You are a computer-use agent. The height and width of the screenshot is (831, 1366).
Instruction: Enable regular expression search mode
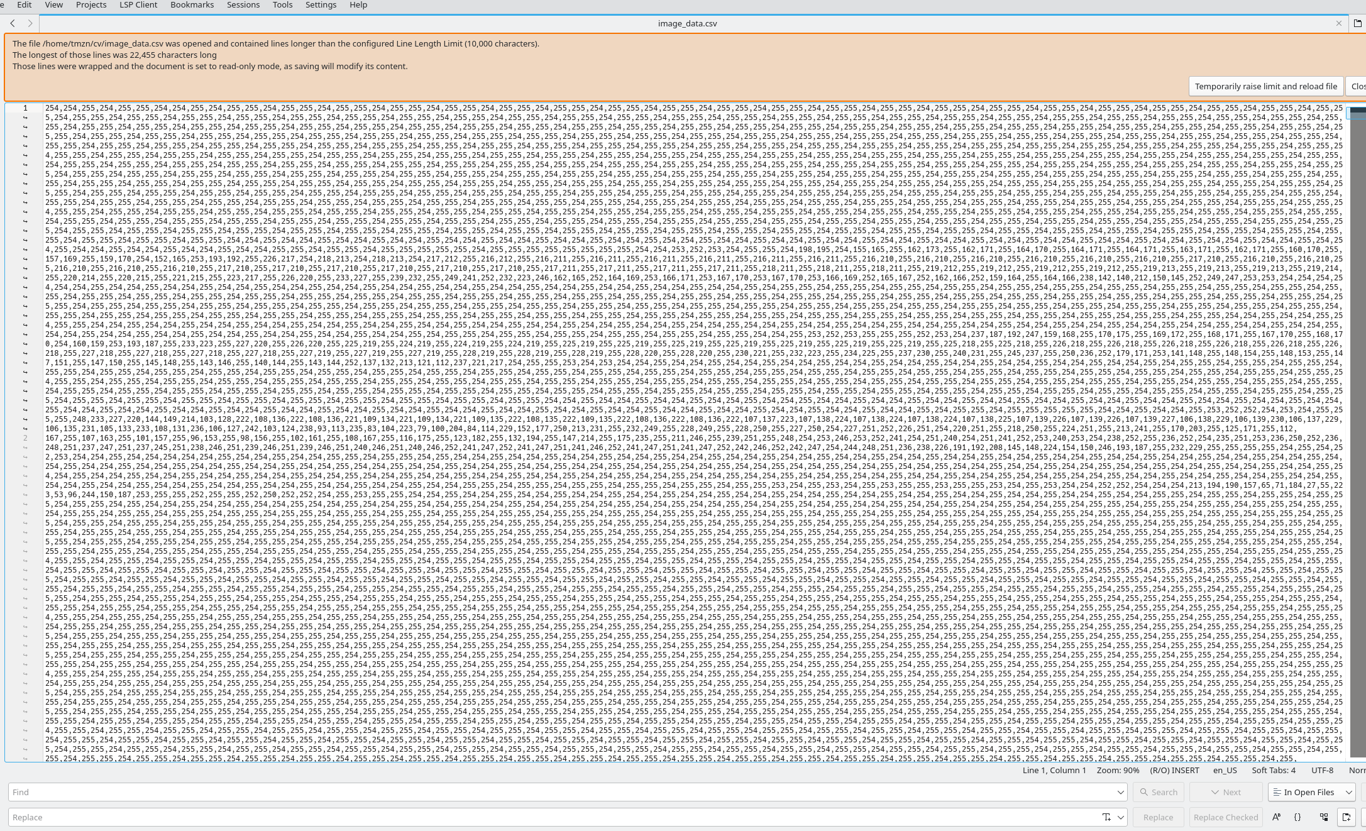tap(1297, 817)
